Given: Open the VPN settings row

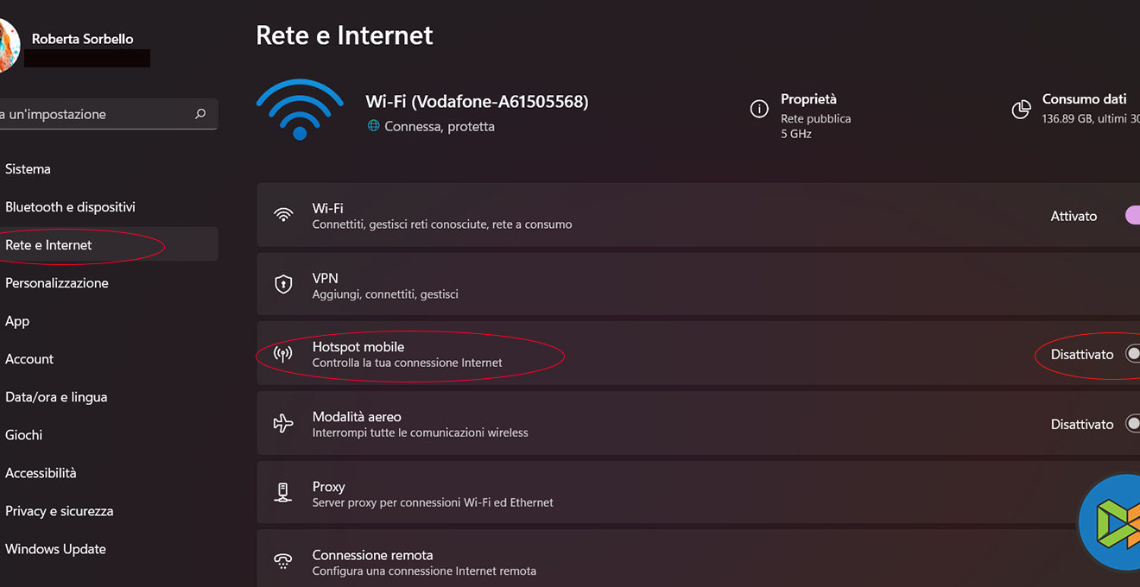Looking at the screenshot, I should click(x=605, y=285).
